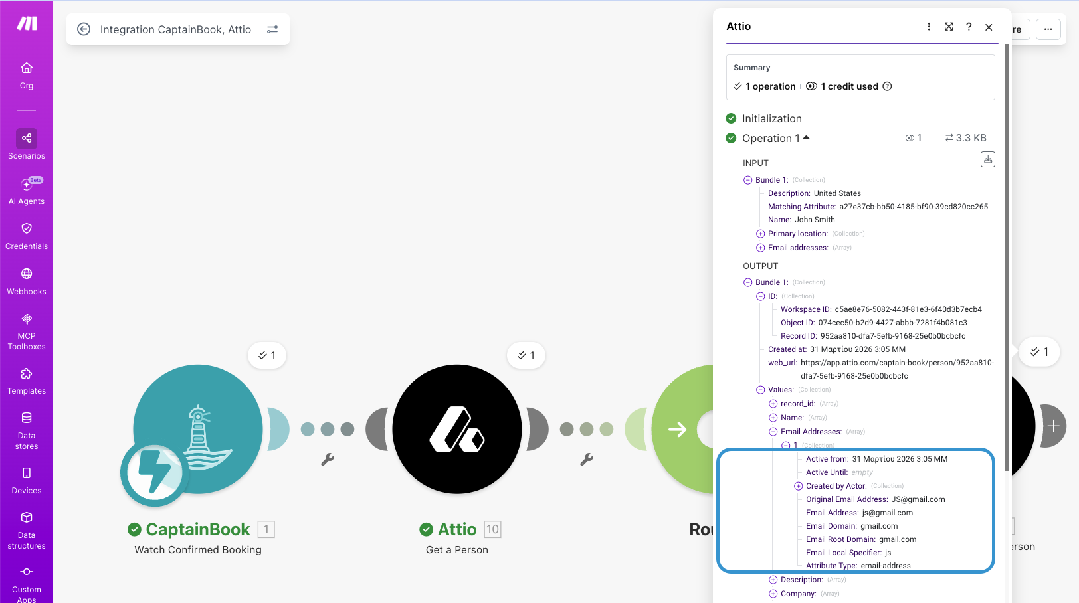Collapse the Values collection
Image resolution: width=1079 pixels, height=603 pixels.
pos(760,390)
